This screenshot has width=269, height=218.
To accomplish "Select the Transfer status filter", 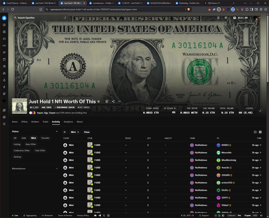I will [x=45, y=138].
